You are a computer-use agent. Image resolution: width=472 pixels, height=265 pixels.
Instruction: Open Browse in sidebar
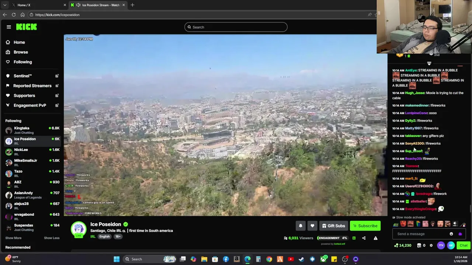click(21, 52)
